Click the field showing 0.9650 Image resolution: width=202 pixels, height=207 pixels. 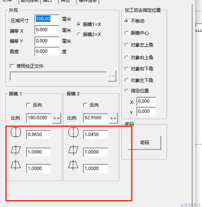(39, 135)
